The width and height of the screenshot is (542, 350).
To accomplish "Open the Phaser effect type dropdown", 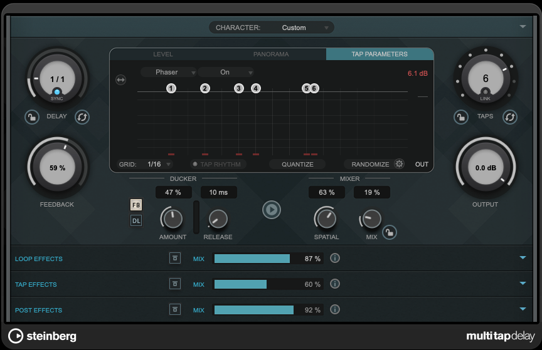I will (169, 72).
